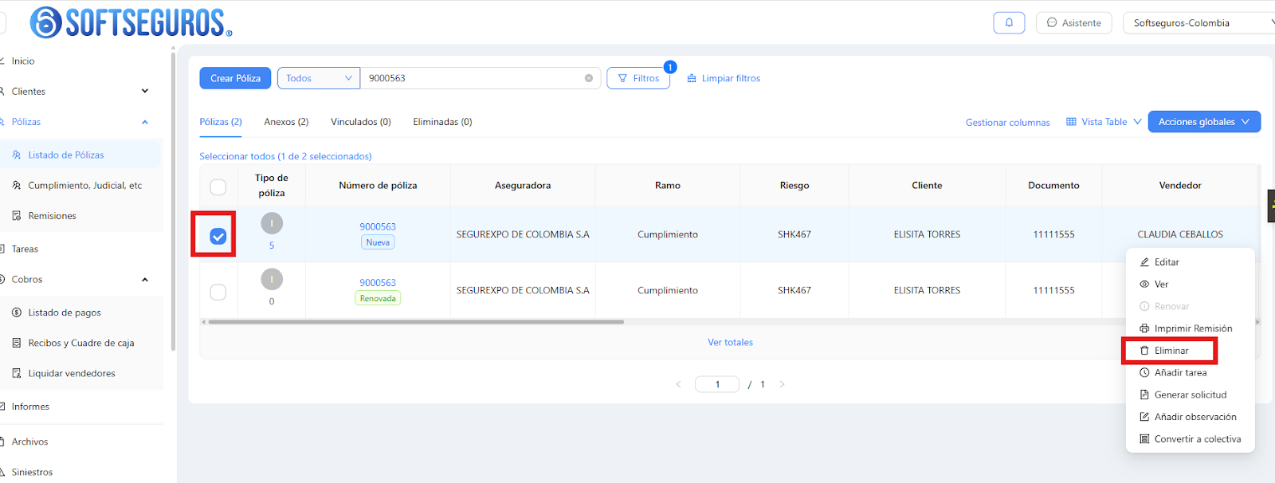This screenshot has height=483, width=1275.
Task: Select Editar from the context menu
Action: pyautogui.click(x=1191, y=262)
